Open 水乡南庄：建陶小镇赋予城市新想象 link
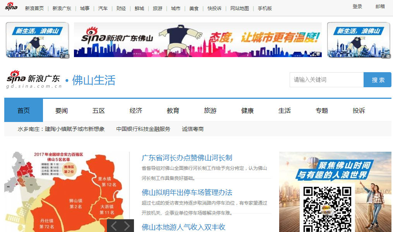Screen dimensions: 393x232 (61, 129)
